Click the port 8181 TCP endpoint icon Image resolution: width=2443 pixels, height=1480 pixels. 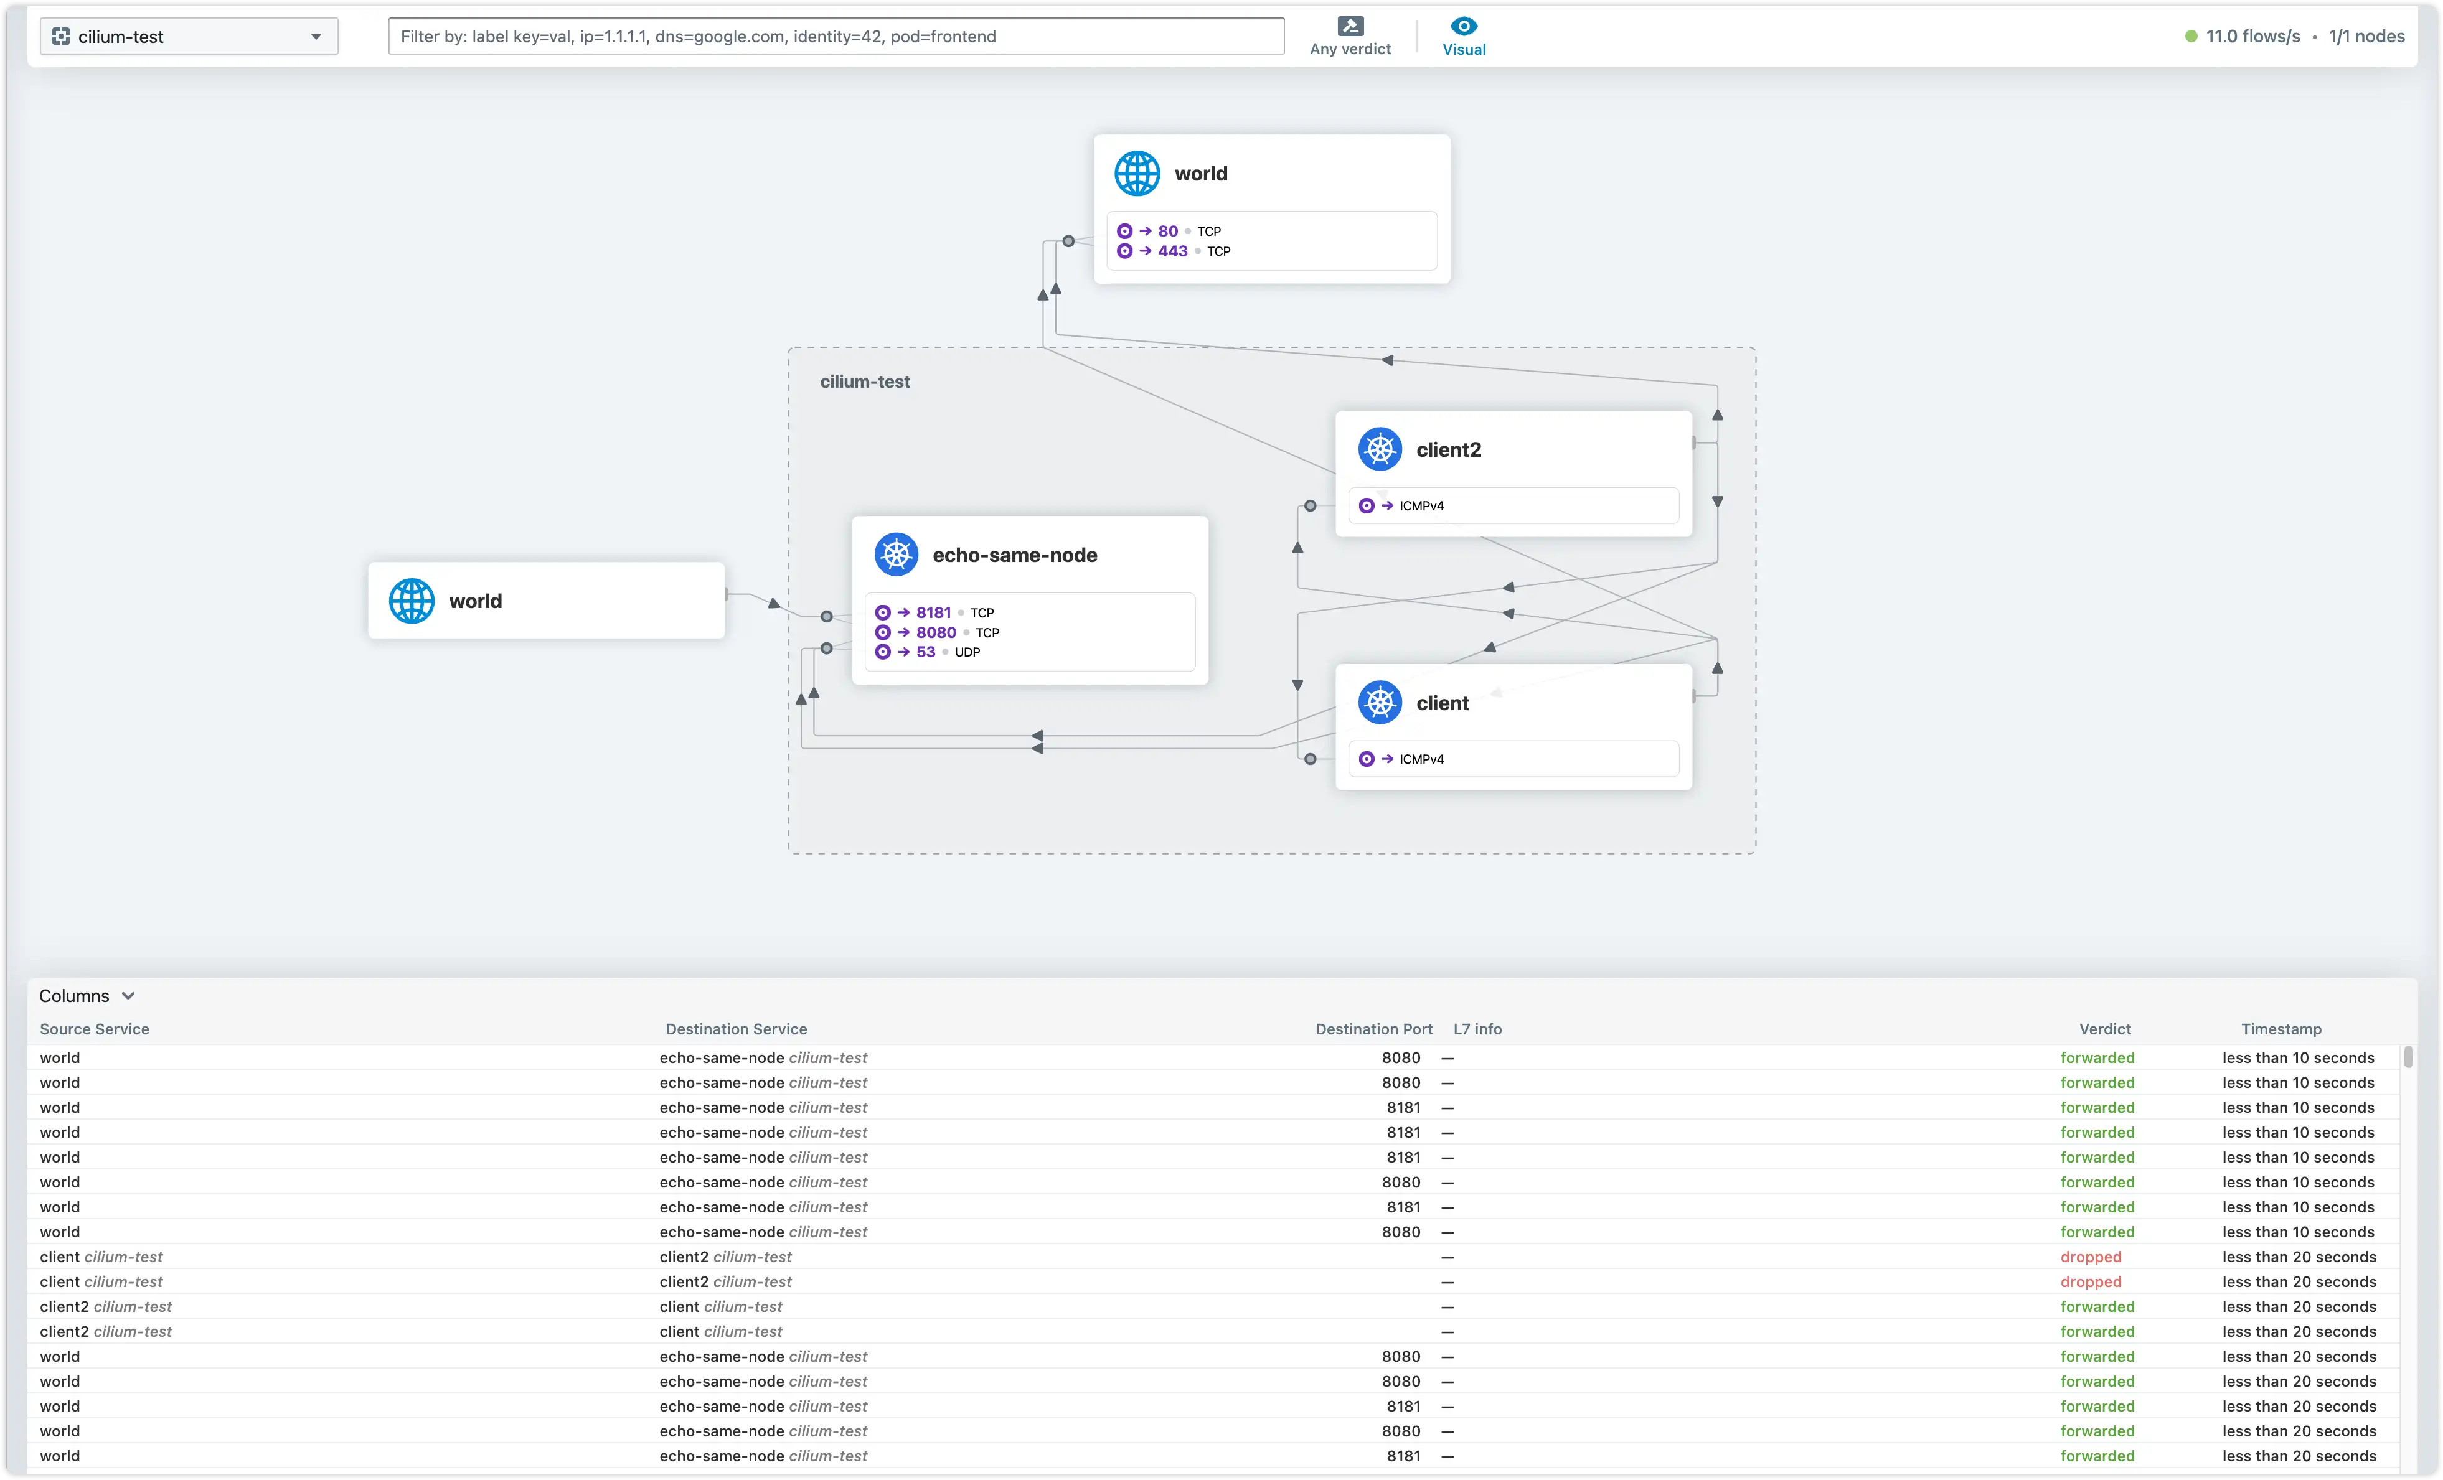[882, 612]
